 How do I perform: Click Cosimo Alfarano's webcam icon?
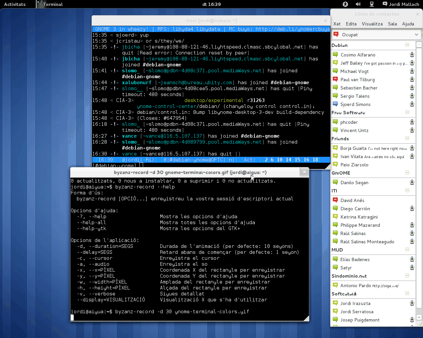coord(412,54)
